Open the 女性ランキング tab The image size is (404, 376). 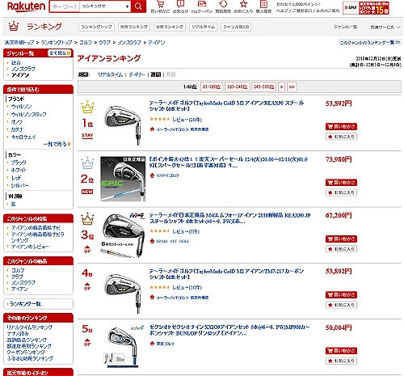(170, 27)
